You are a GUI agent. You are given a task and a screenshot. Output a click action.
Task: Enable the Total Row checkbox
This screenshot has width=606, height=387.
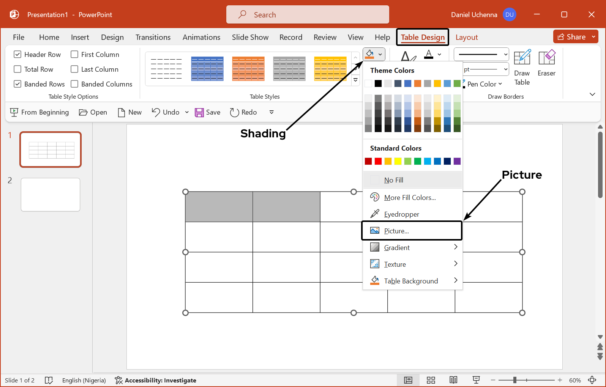pyautogui.click(x=17, y=69)
